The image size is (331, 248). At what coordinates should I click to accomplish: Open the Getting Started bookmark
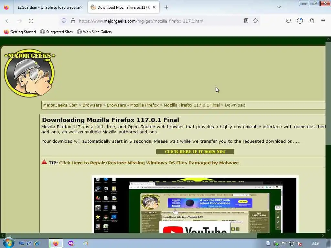coord(20,32)
